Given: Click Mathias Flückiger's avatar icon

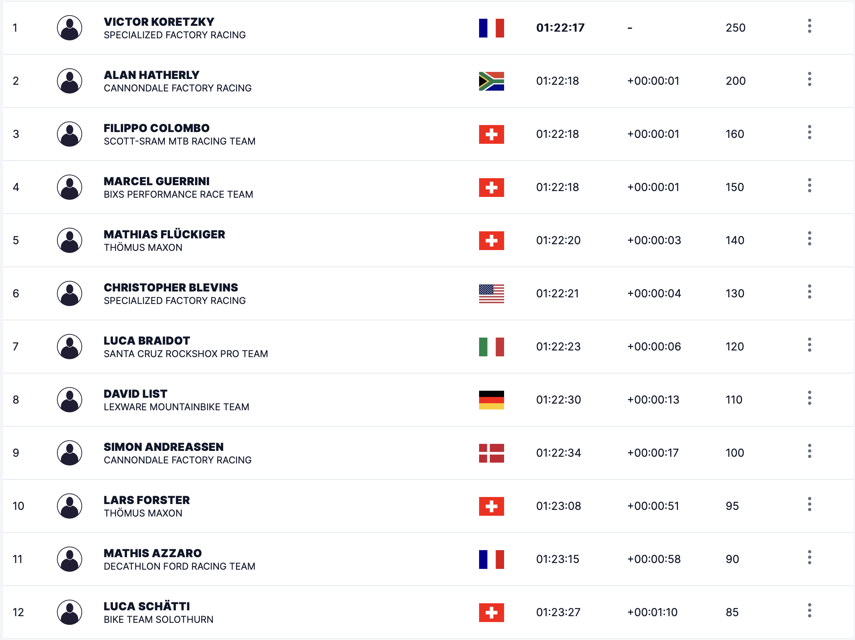Looking at the screenshot, I should tap(70, 240).
